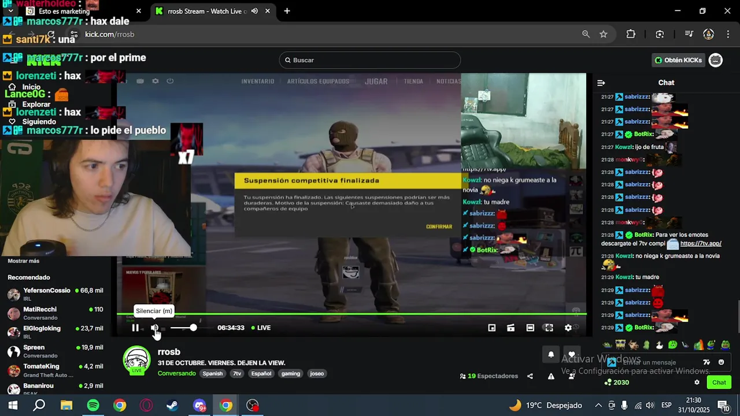The image size is (740, 416).
Task: Open the player settings gear
Action: (x=568, y=328)
